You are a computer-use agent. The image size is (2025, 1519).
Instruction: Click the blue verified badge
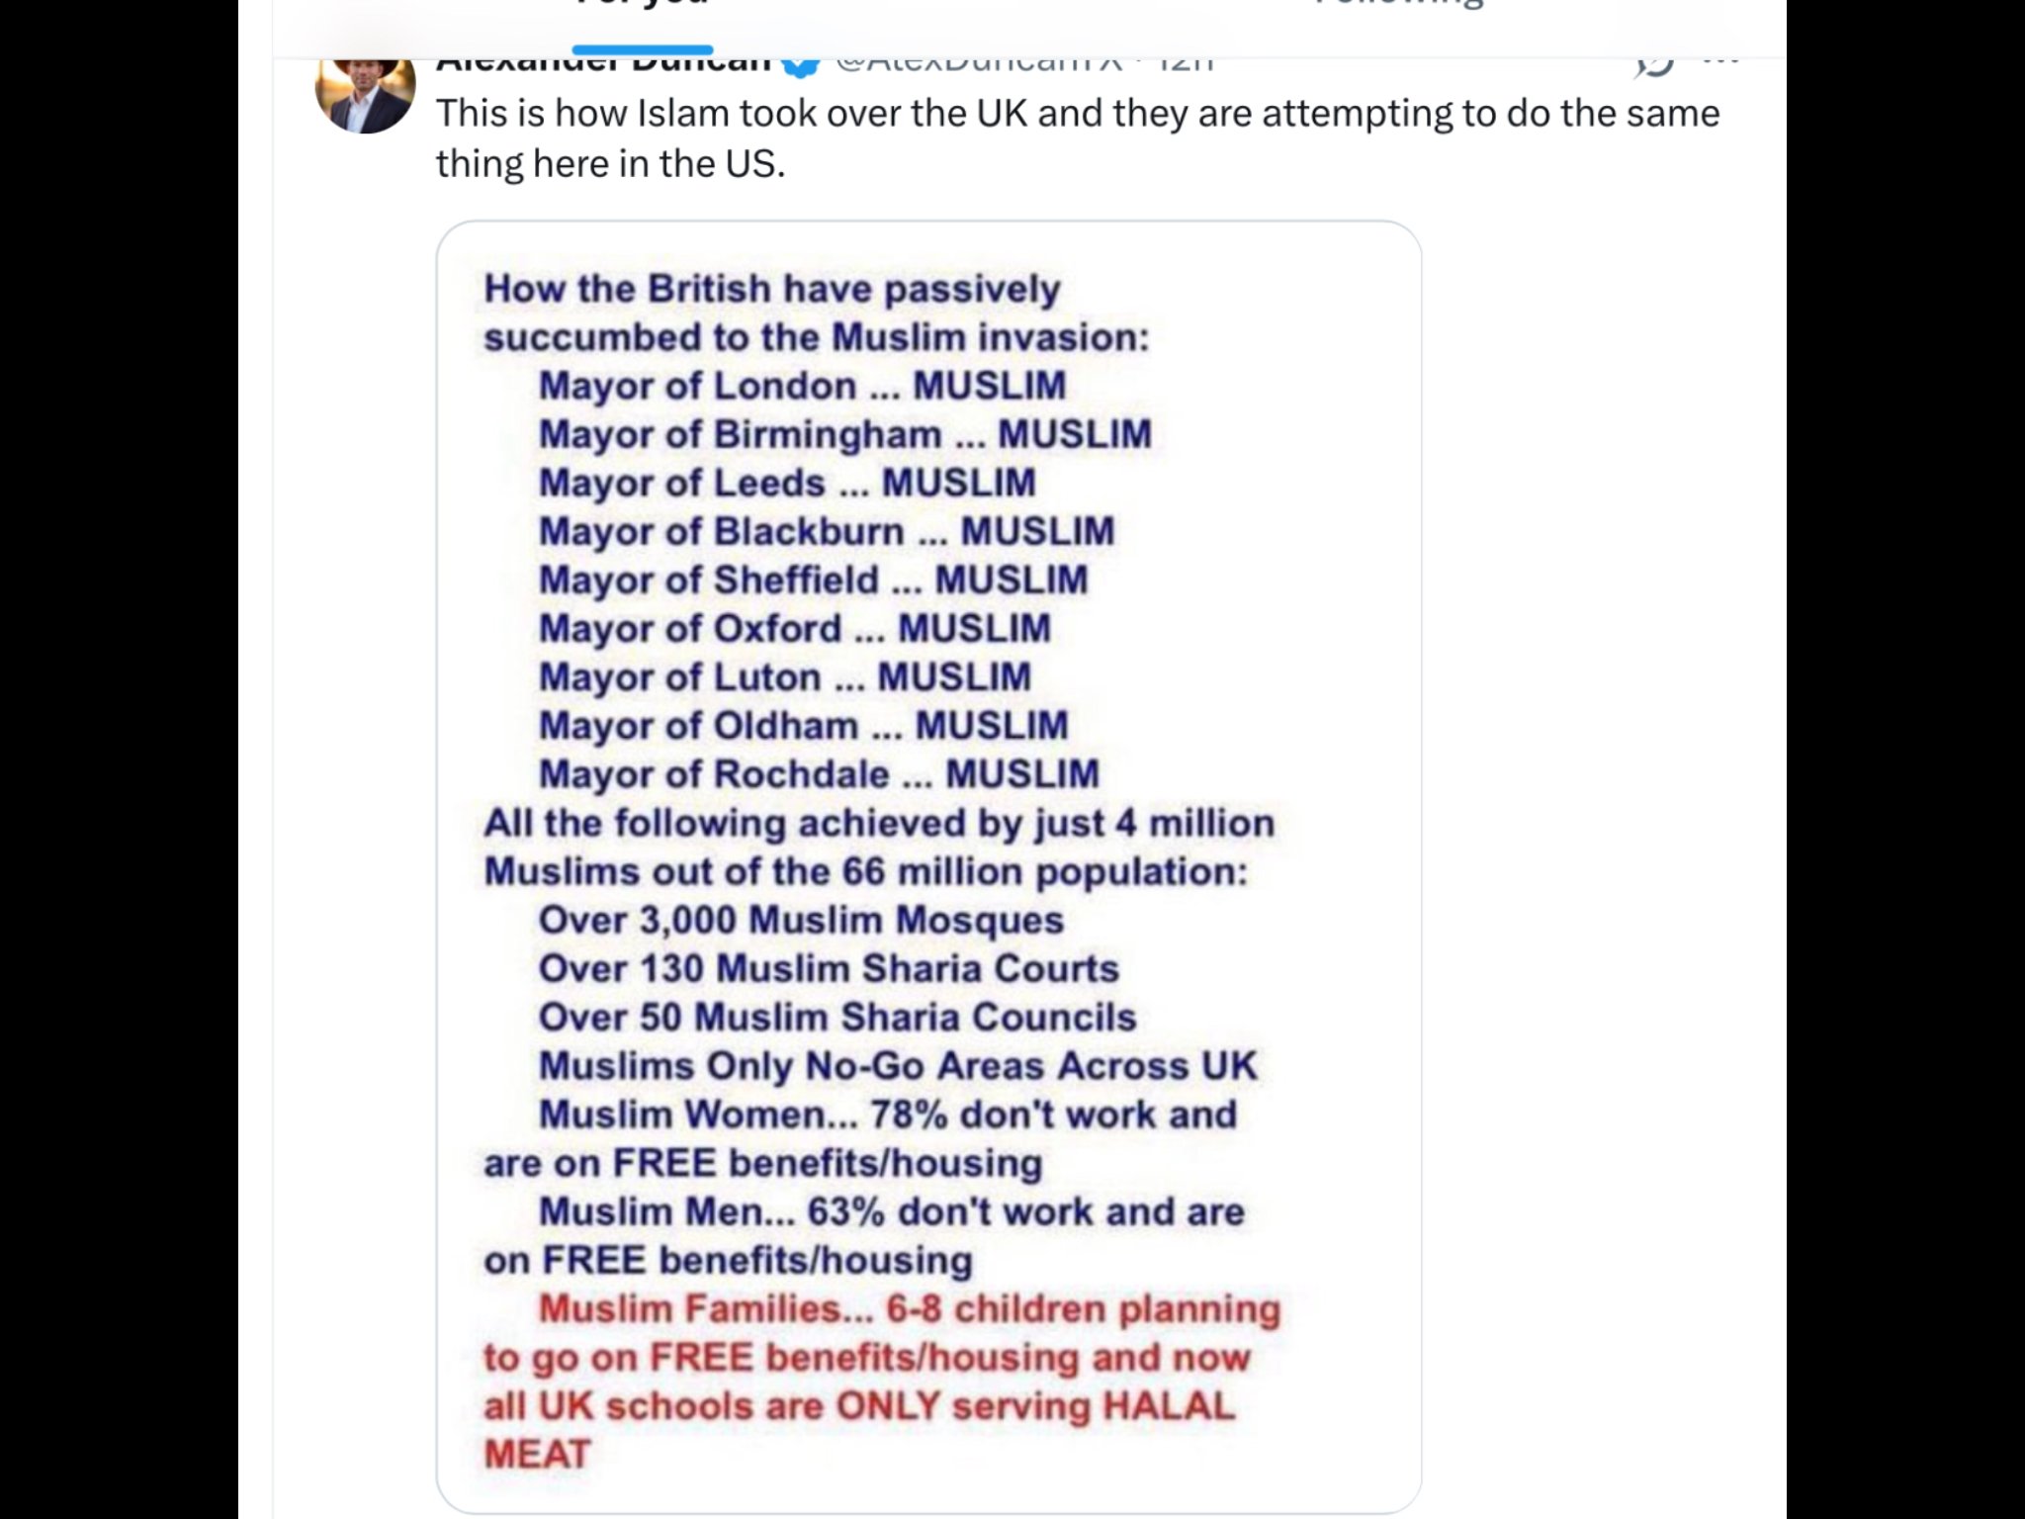point(801,64)
